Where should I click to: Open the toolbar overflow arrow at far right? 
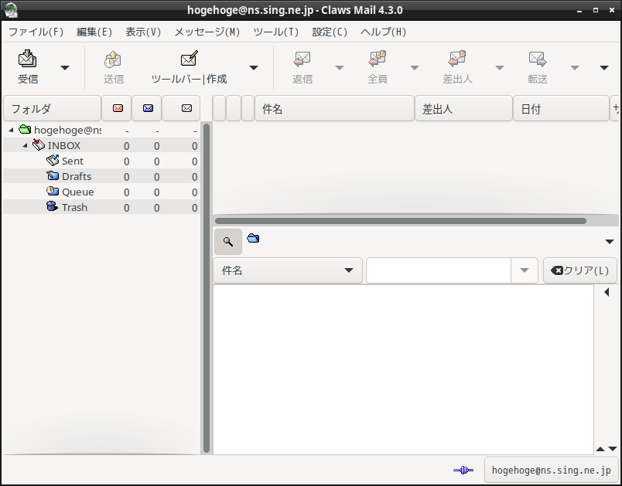[x=603, y=68]
